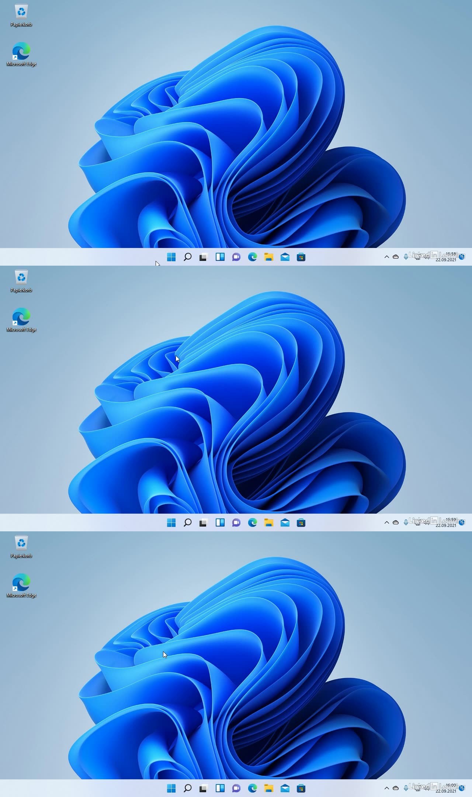
Task: Open Microsoft Store in the top desktop frame
Action: point(301,257)
